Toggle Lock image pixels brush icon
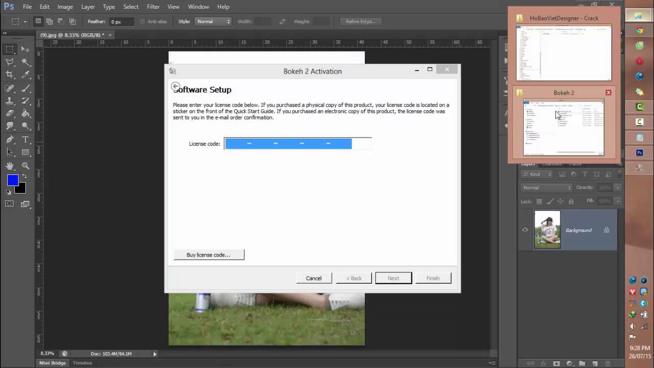The height and width of the screenshot is (368, 654). [550, 201]
